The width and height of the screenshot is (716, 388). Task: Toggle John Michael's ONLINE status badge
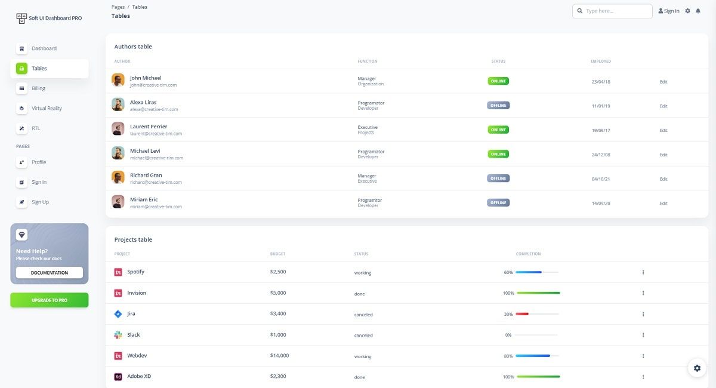498,81
